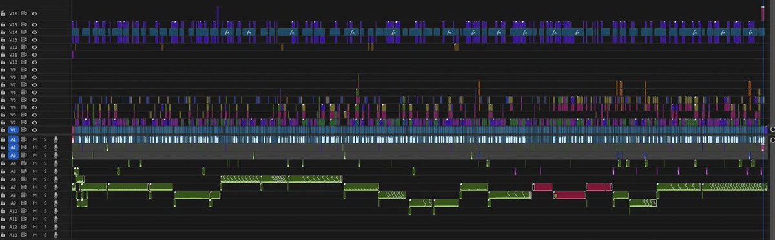
Task: Toggle sync lock on track V8
Action: (24, 77)
